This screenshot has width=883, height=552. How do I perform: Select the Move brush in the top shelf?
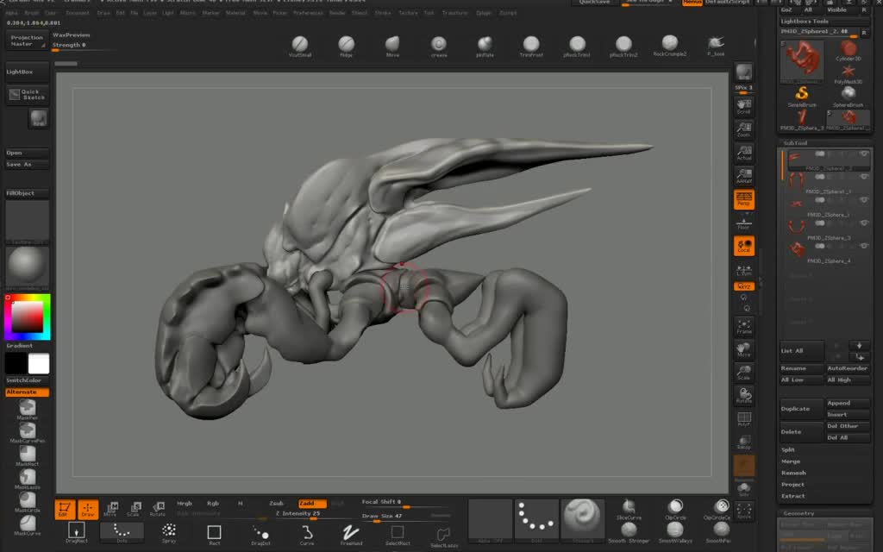click(392, 47)
